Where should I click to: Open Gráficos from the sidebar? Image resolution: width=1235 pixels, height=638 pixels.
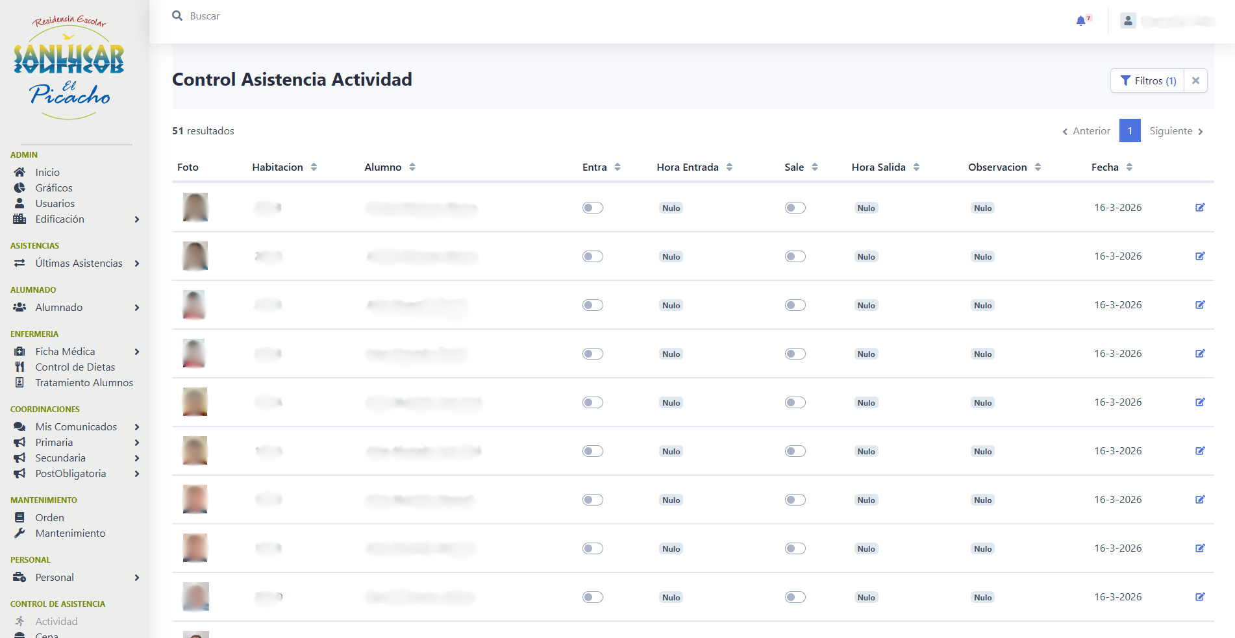54,188
